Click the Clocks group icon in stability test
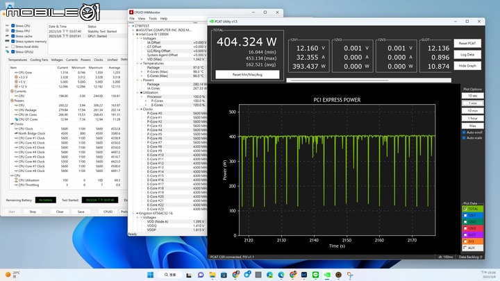Screen dimensions: 500x281 [12, 124]
